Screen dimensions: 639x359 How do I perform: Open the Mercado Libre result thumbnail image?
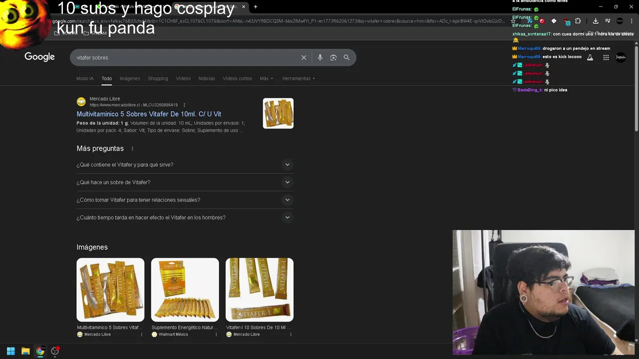point(278,113)
